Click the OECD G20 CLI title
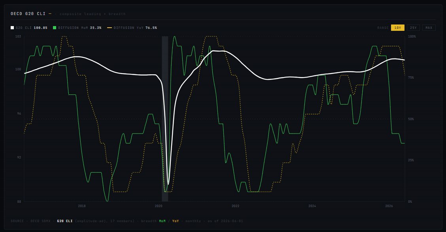Viewport: 446px width, 232px height. [x=28, y=14]
